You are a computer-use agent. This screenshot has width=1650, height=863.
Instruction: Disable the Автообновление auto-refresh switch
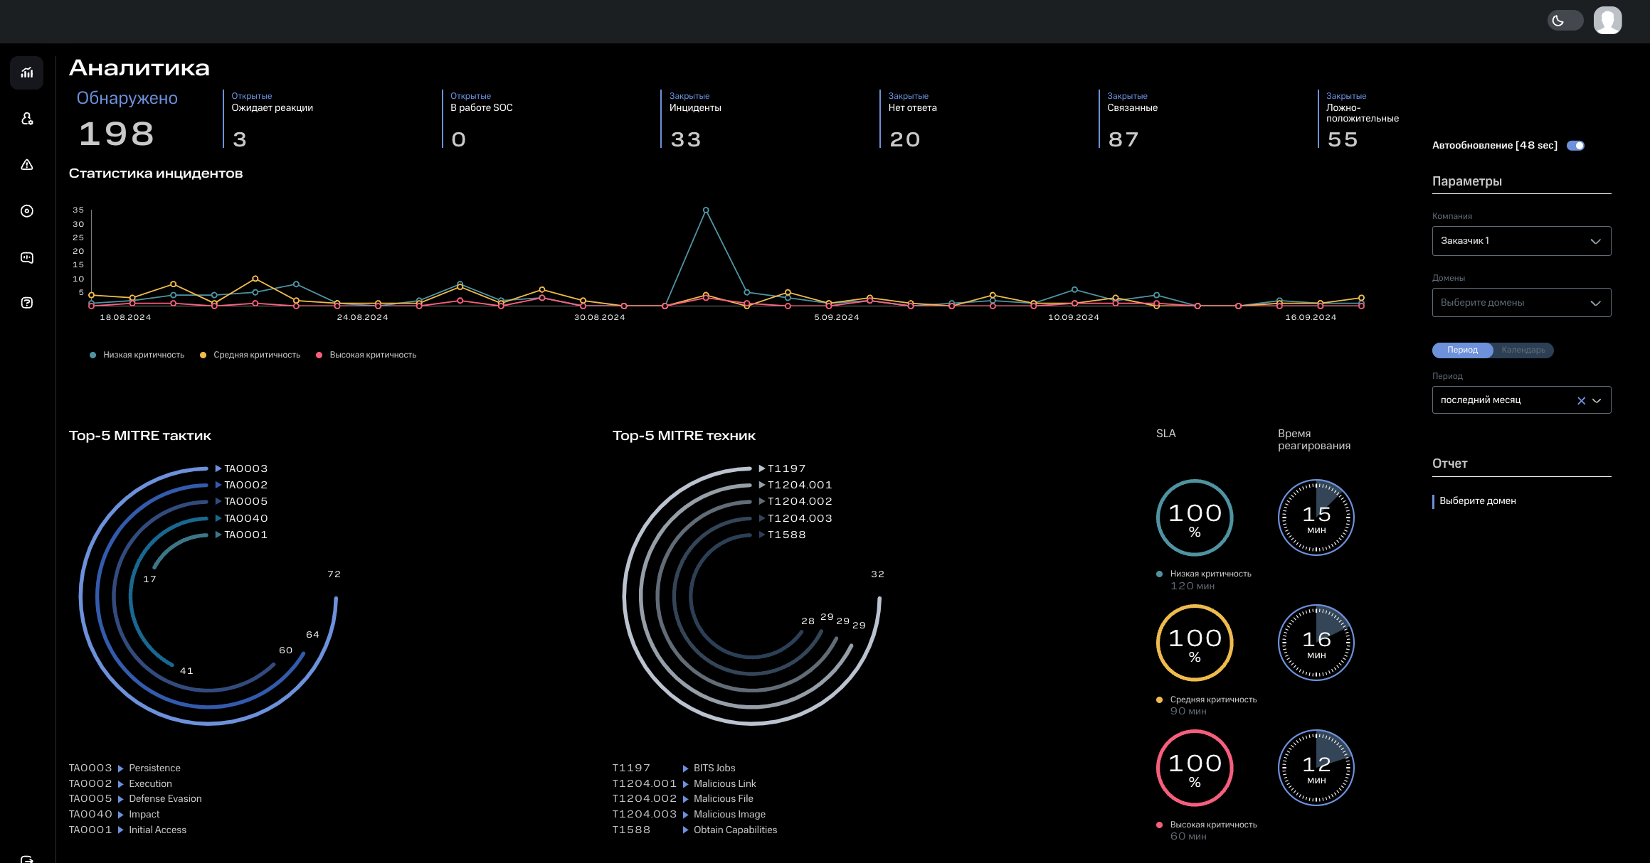click(1575, 146)
